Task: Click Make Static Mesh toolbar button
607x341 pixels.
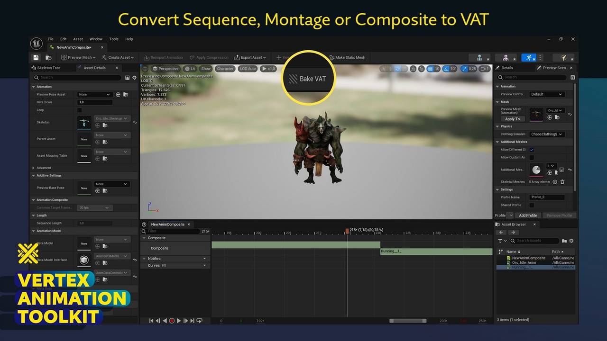Action: coord(347,57)
